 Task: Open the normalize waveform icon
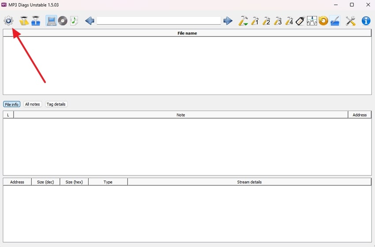pos(312,21)
